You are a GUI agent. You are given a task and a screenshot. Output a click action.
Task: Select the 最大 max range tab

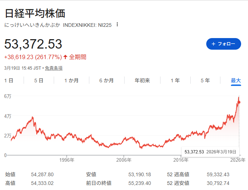pyautogui.click(x=236, y=80)
